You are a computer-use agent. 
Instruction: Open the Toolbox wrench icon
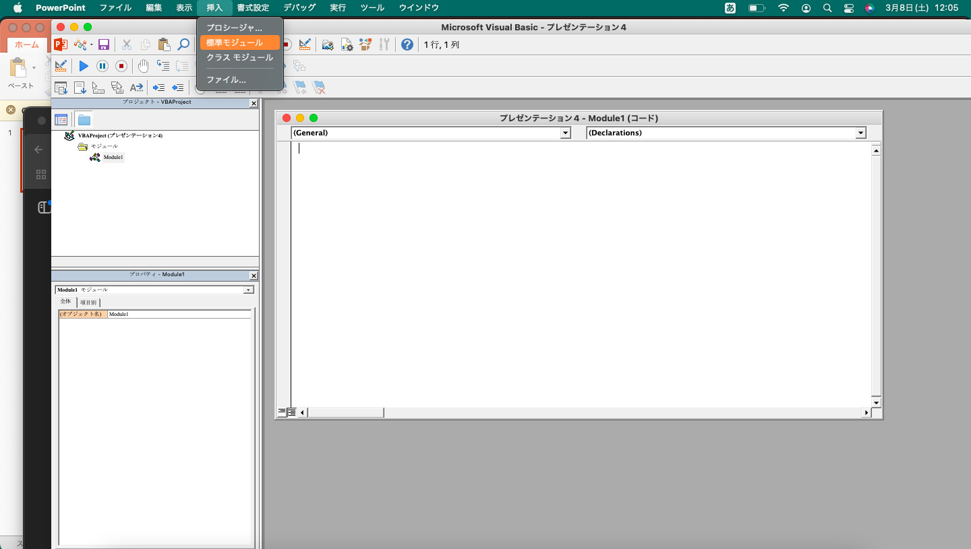(x=384, y=44)
